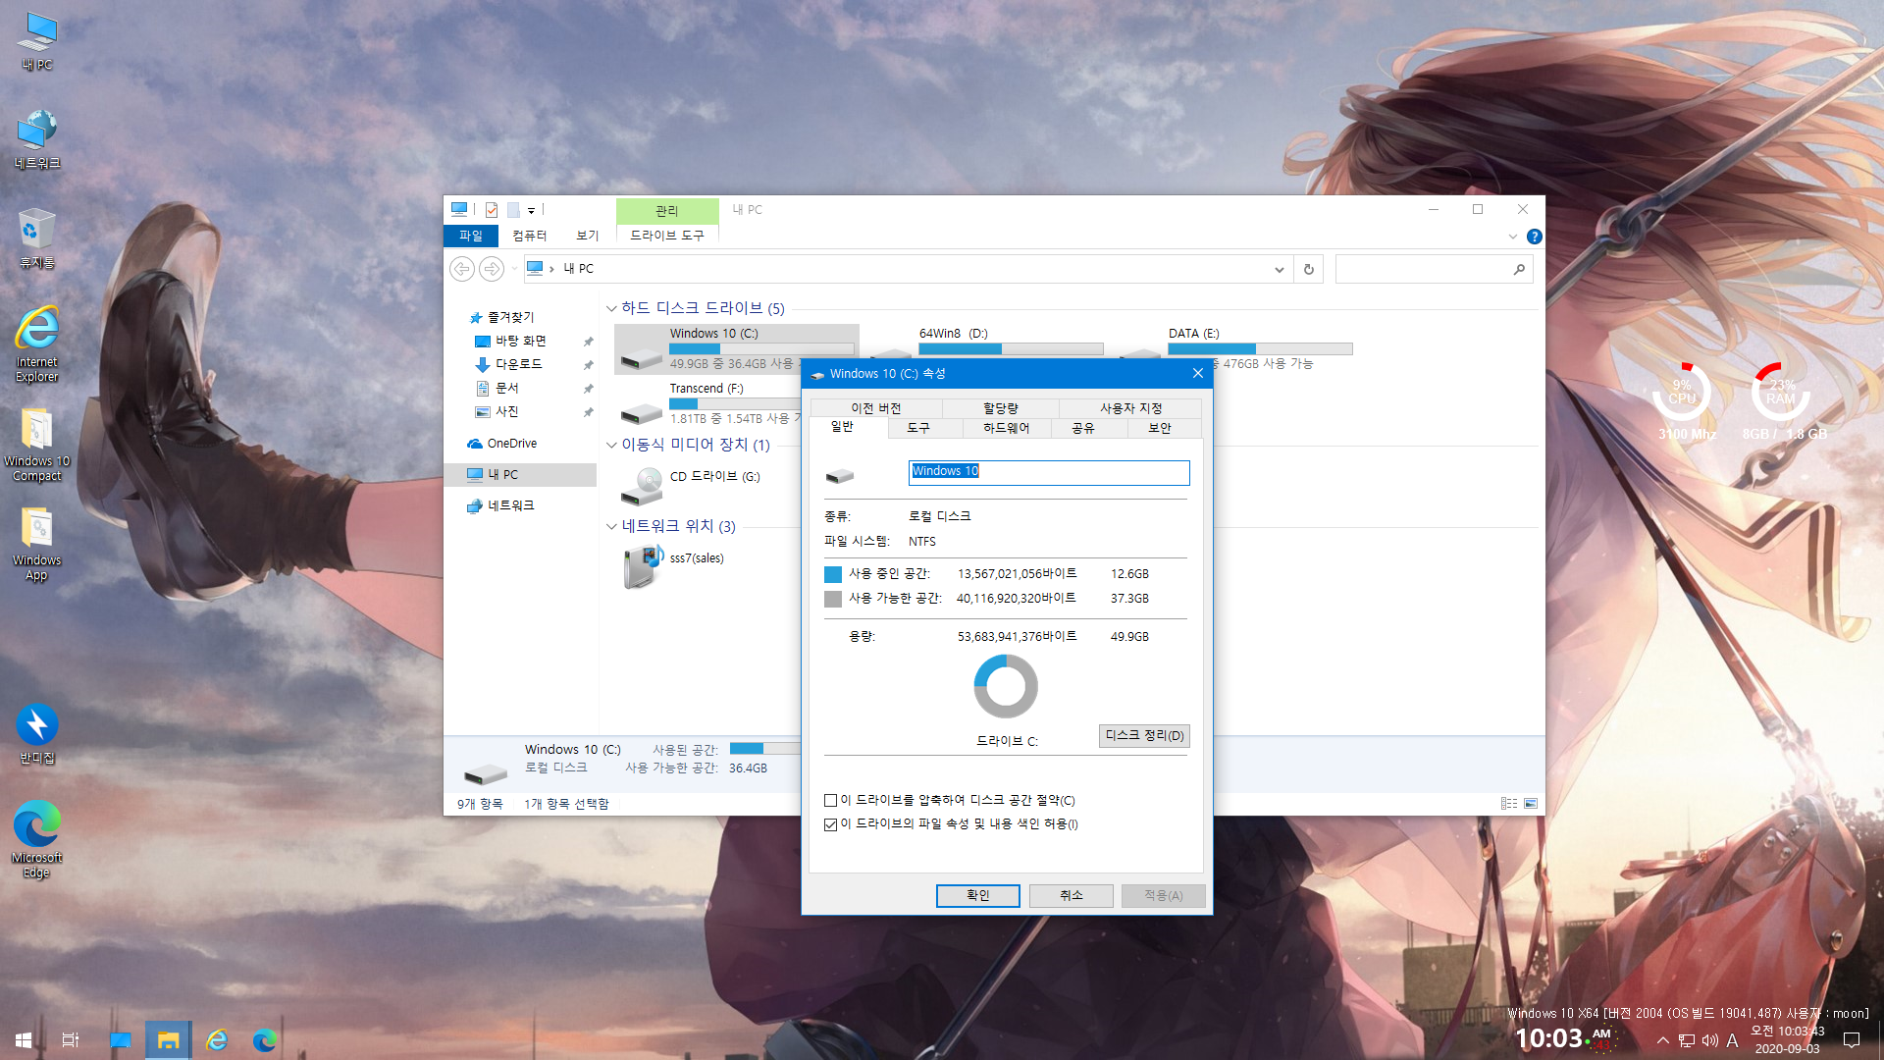1884x1060 pixels.
Task: Switch to the 도구 properties tab
Action: tap(918, 428)
